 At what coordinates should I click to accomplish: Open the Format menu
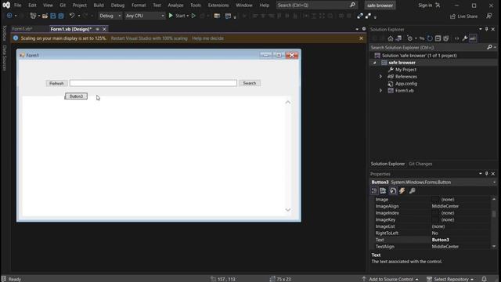pyautogui.click(x=139, y=5)
